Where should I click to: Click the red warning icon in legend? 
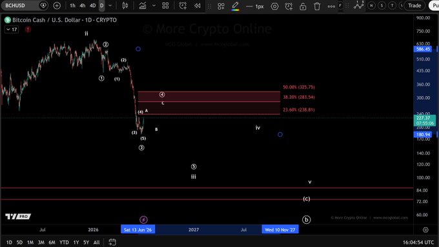pos(28,30)
